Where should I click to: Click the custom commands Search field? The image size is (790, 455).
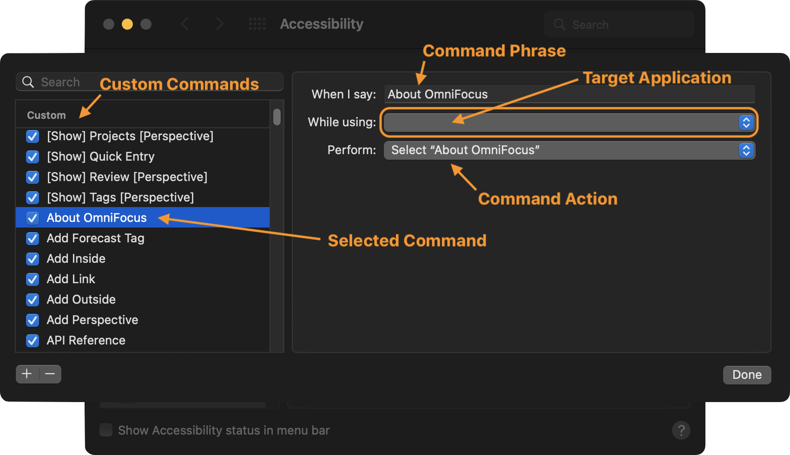pyautogui.click(x=149, y=82)
